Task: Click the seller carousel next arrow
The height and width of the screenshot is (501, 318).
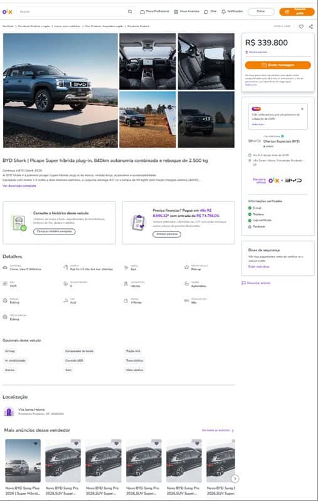Action: 235,478
